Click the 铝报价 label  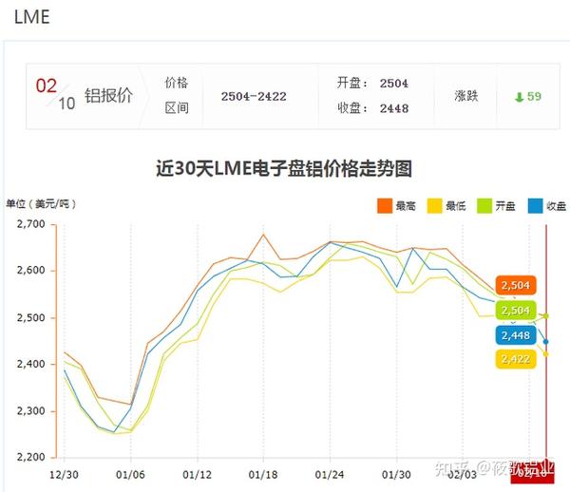point(108,96)
